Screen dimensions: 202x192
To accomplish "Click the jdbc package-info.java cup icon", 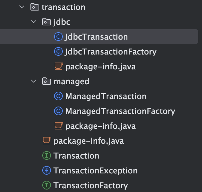I will [x=59, y=66].
